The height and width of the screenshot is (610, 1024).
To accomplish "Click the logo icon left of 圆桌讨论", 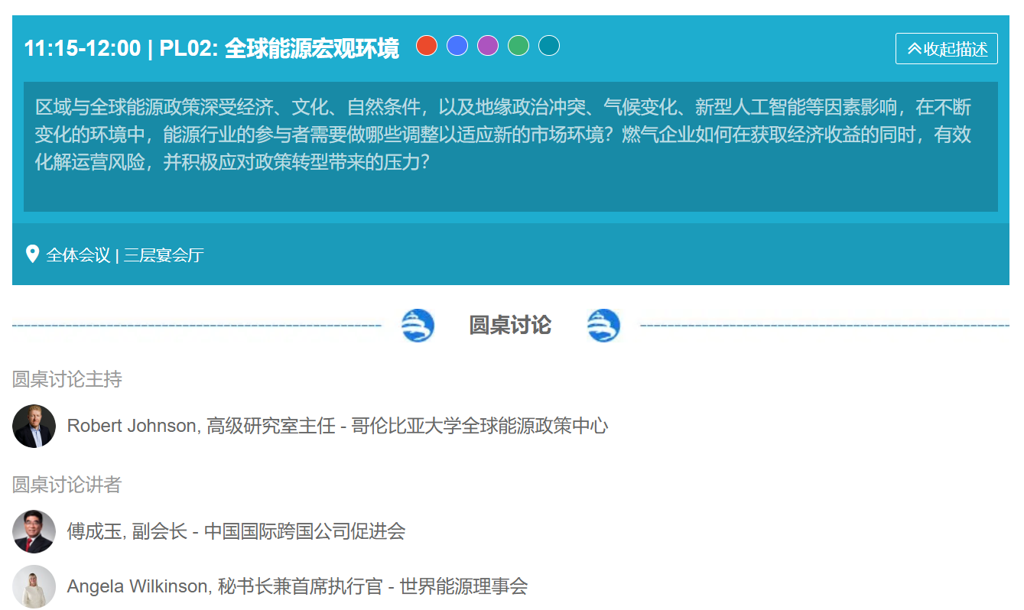I will point(418,326).
